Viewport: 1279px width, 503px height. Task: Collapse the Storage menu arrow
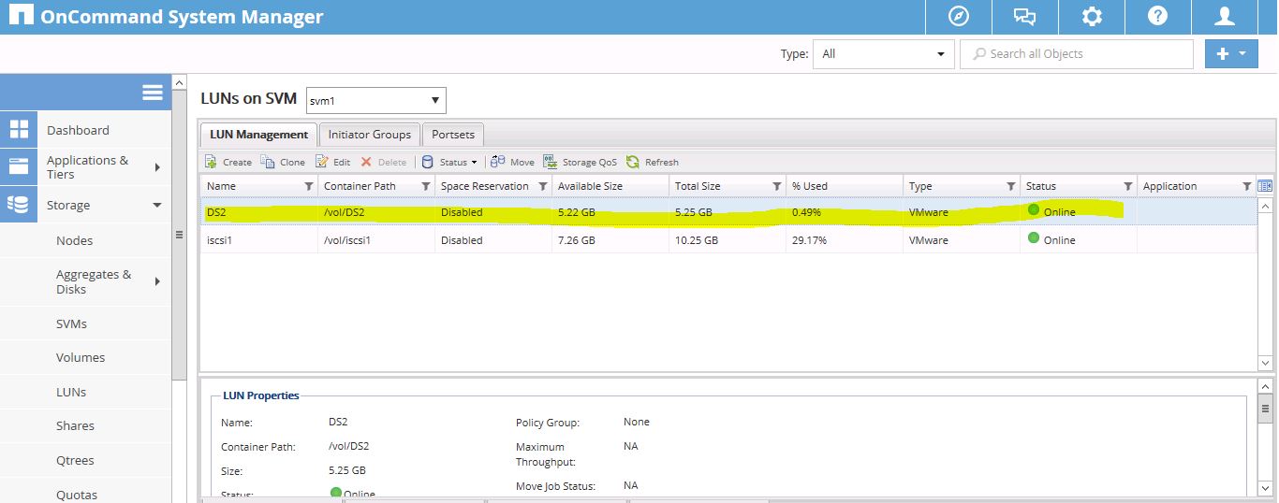pyautogui.click(x=156, y=205)
